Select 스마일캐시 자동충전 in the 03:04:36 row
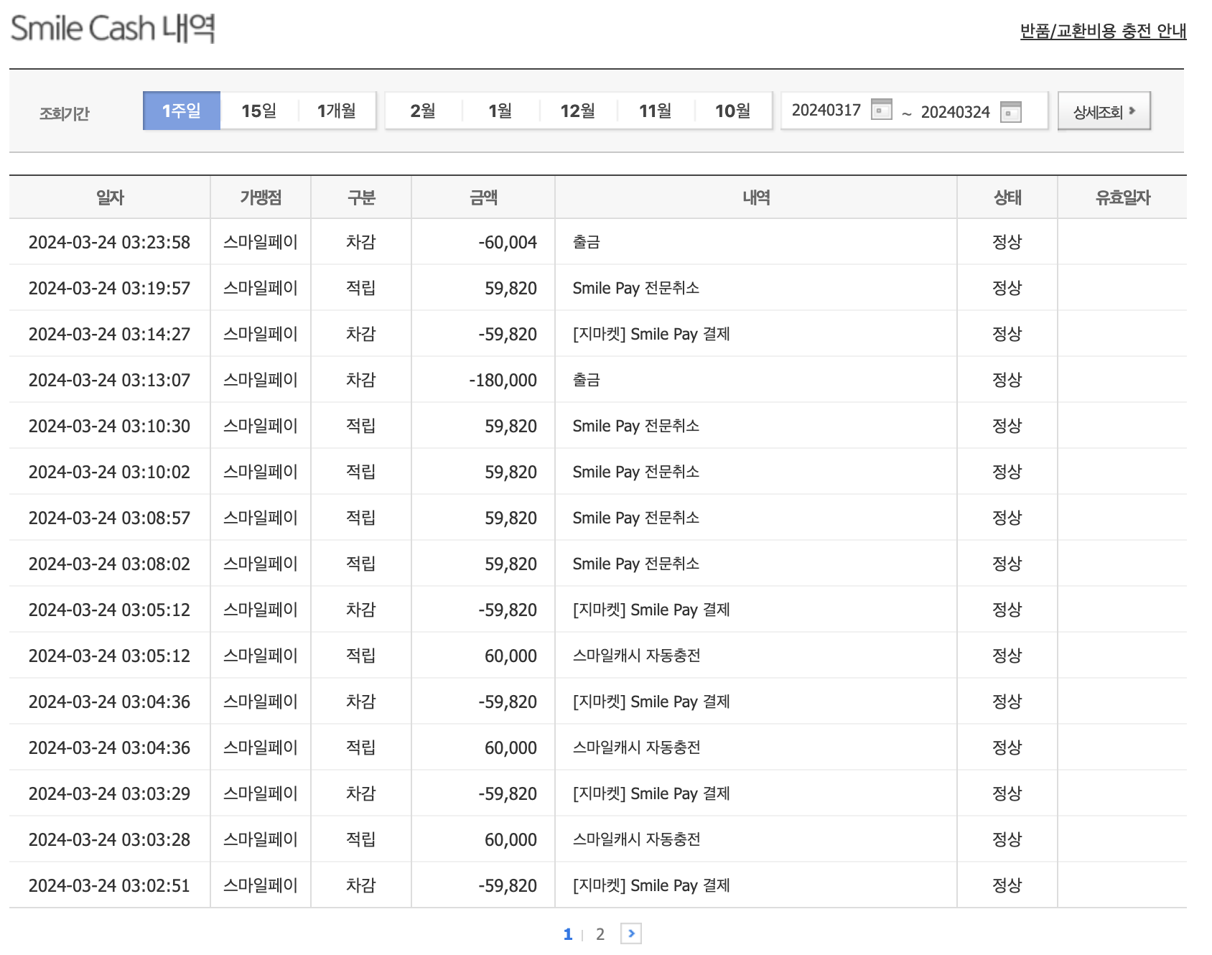This screenshot has height=955, width=1212. [636, 747]
